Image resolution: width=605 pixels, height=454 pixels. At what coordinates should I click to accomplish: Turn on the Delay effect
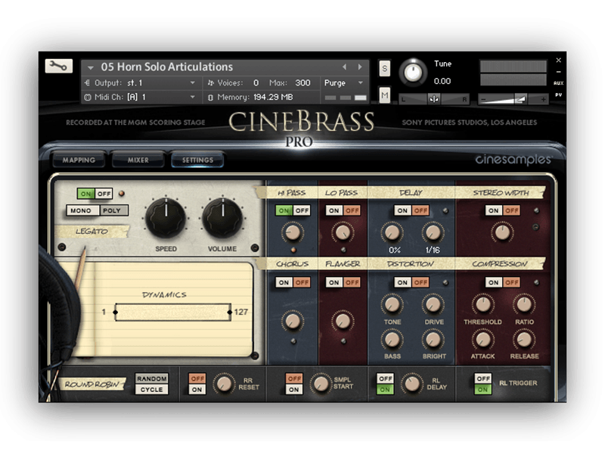(403, 210)
